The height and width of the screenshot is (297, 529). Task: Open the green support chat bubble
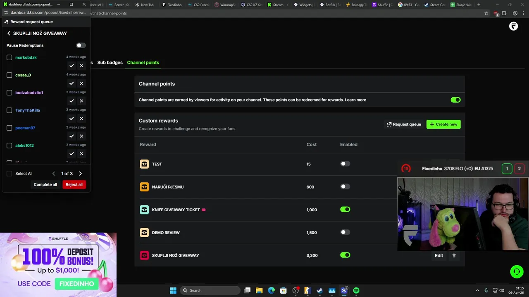[x=517, y=271]
